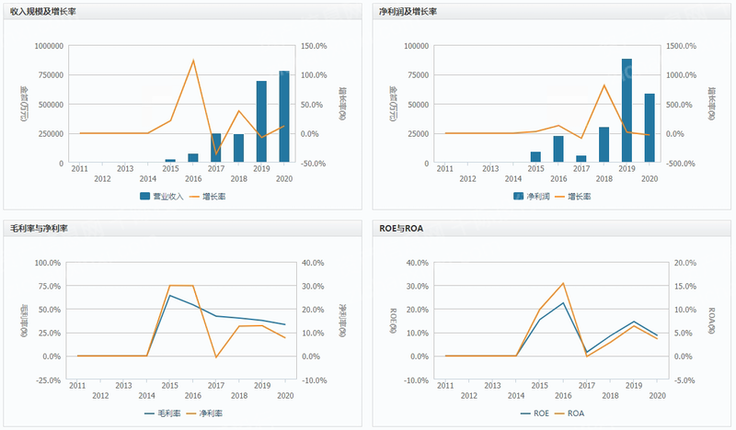Click 2016 revenue growth rate peak point
The height and width of the screenshot is (430, 736).
[x=193, y=61]
